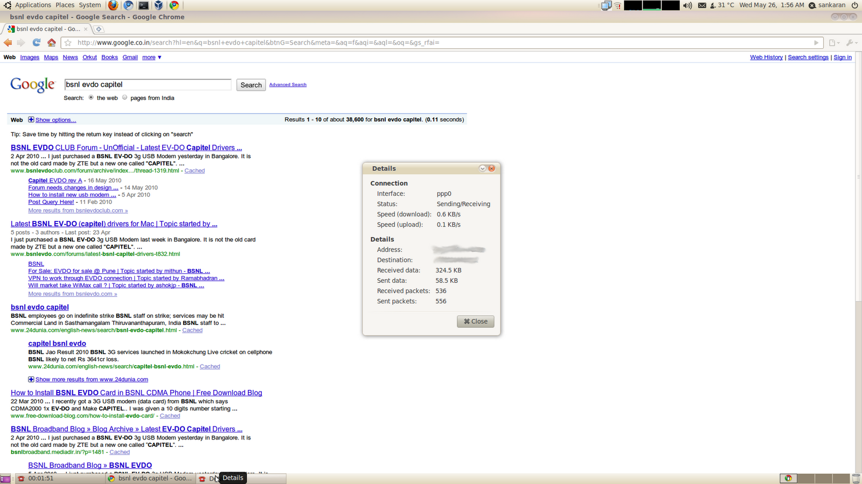Select 'the web' search radio button

coord(91,97)
